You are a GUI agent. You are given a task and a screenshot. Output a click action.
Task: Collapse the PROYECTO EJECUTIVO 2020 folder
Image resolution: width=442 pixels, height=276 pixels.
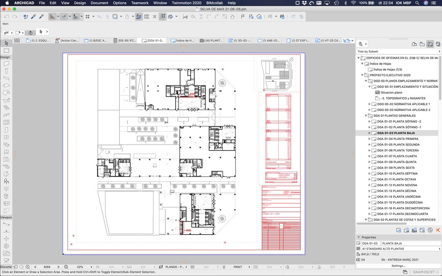tap(363, 75)
